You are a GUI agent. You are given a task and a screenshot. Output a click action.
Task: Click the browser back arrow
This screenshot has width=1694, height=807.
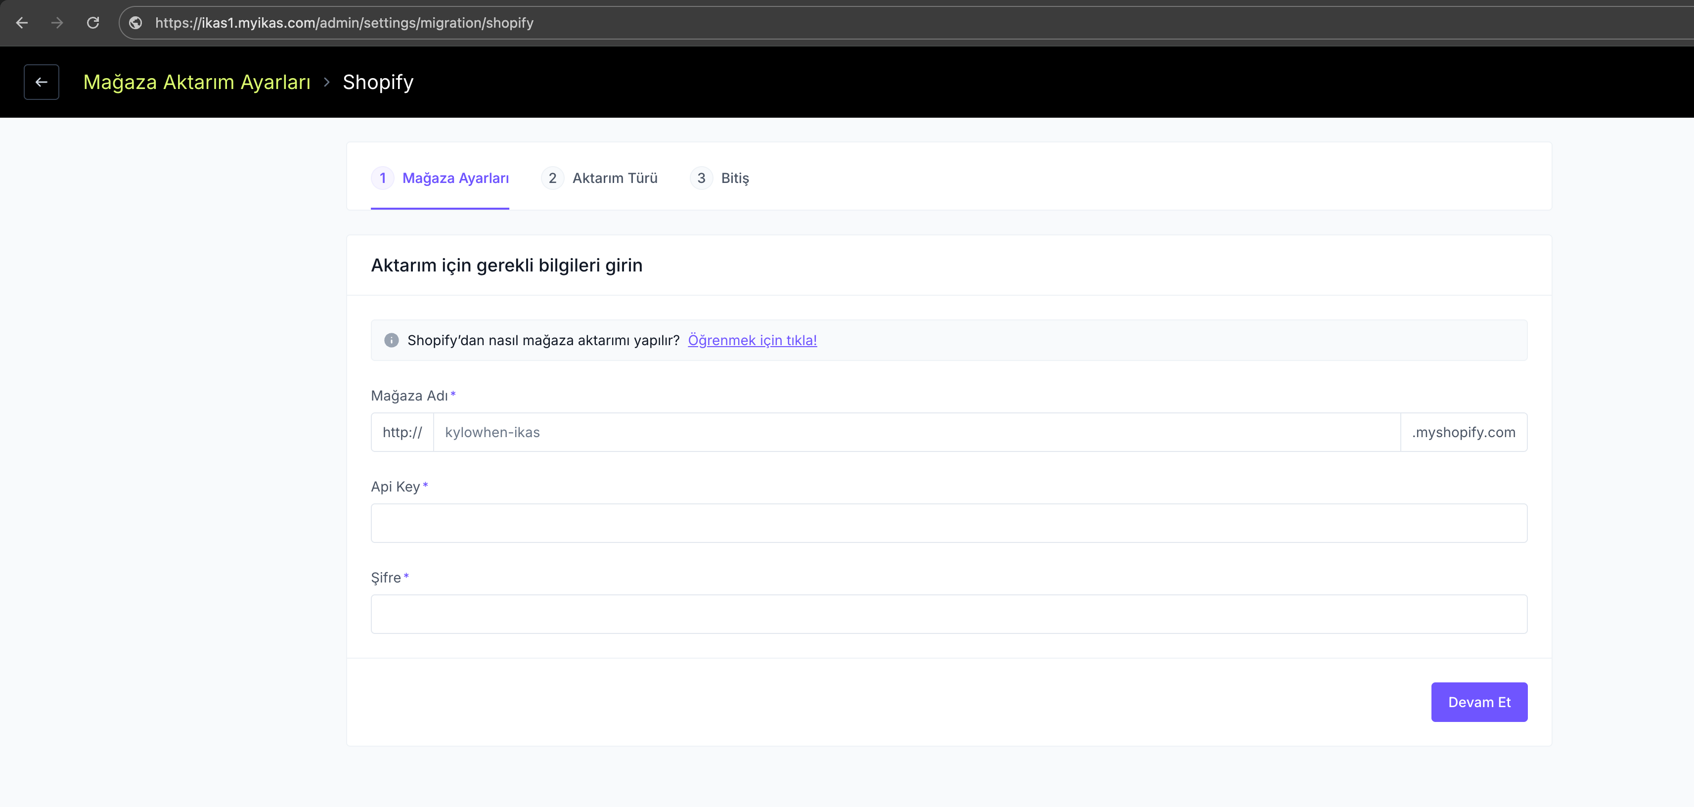pos(22,23)
